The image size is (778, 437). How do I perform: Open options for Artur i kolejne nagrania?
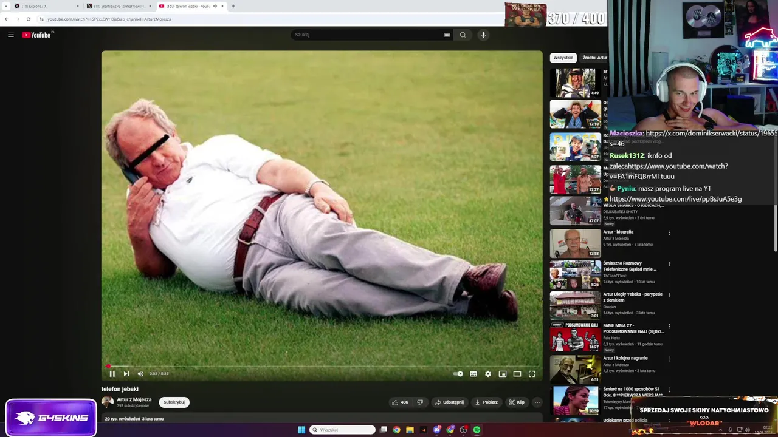[670, 359]
